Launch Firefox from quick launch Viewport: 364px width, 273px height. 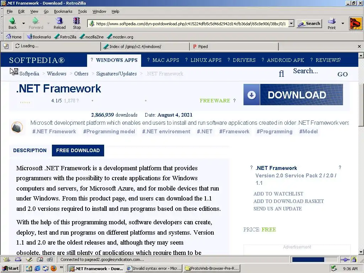point(54,269)
